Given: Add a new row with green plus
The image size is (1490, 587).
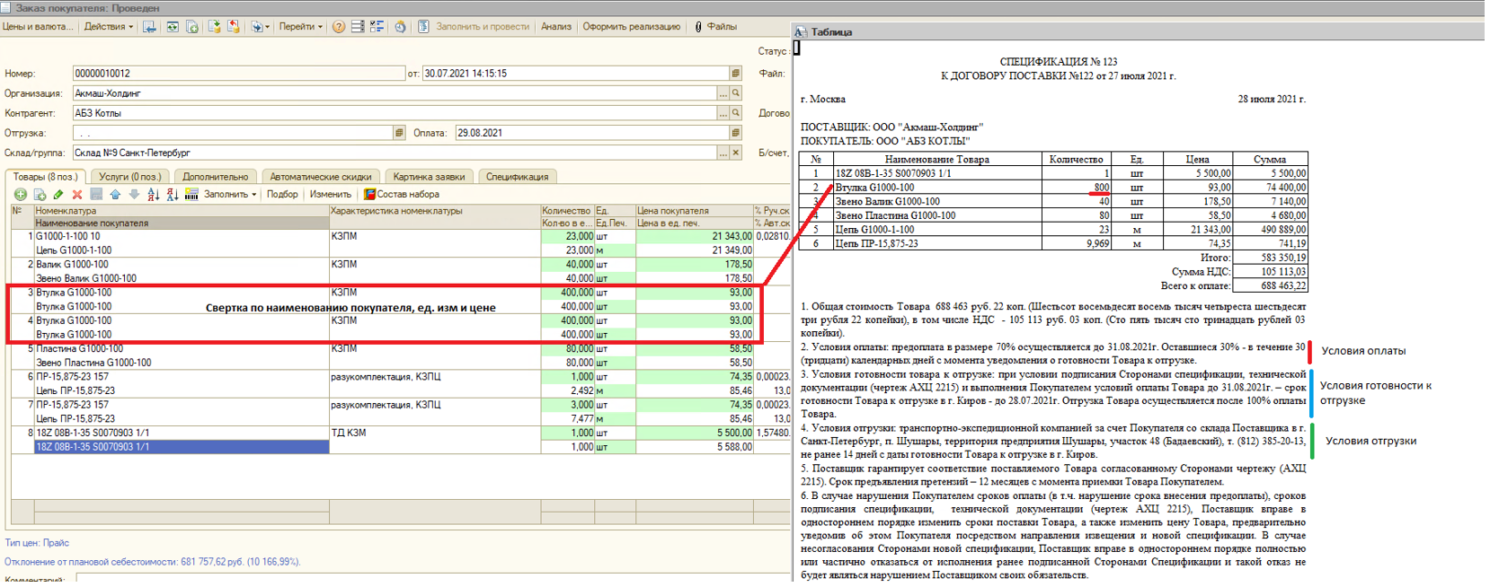Looking at the screenshot, I should point(21,194).
